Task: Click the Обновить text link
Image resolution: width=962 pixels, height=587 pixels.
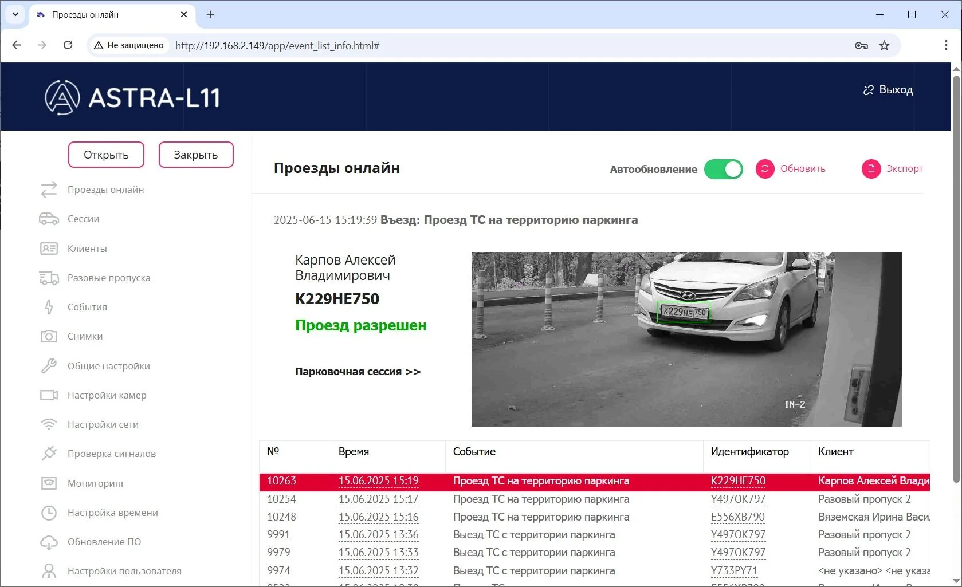Action: 803,169
